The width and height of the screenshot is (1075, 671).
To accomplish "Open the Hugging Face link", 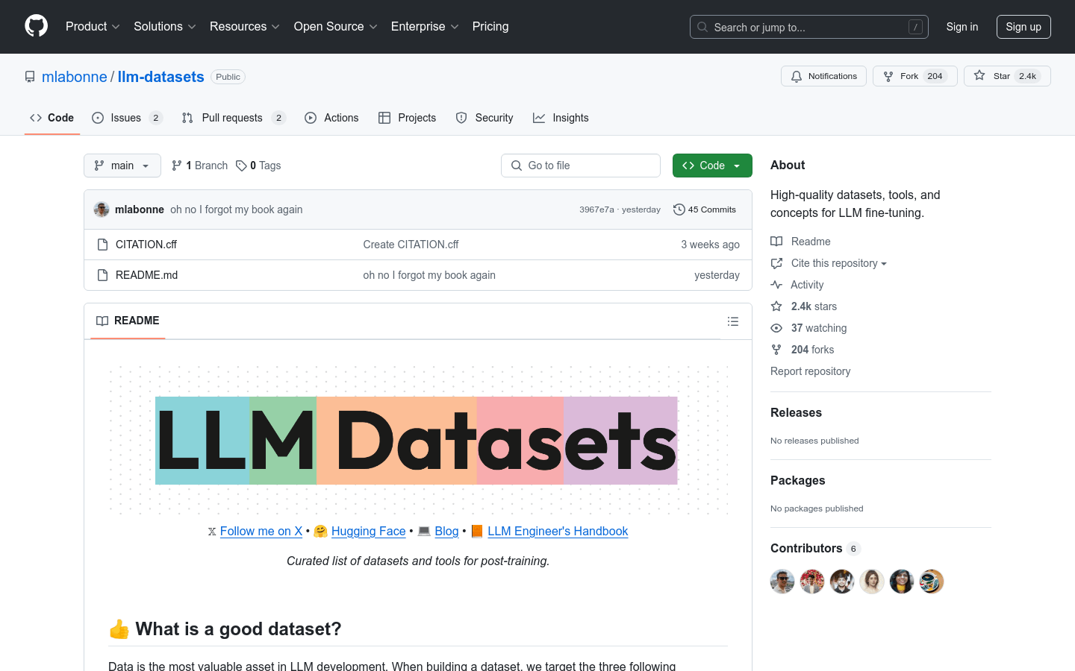I will pos(369,532).
